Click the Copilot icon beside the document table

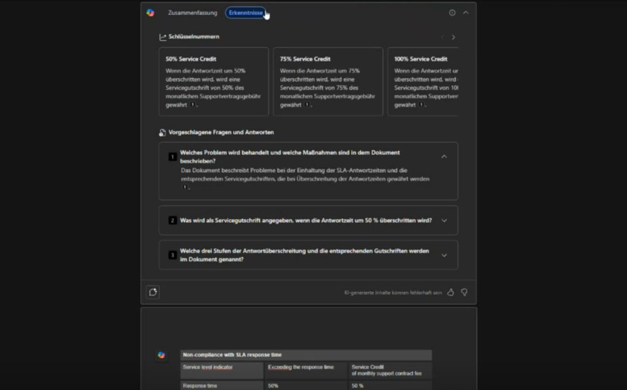click(161, 355)
